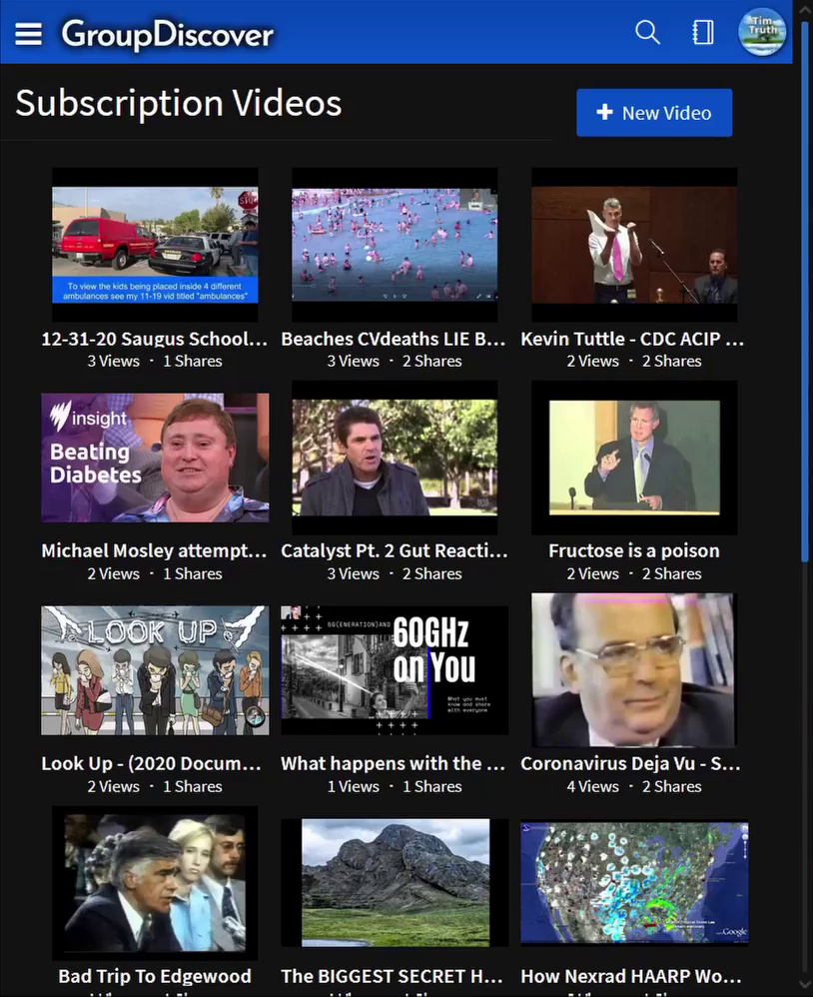
Task: Click '3 Views · 2 Shares' under Catalyst Pt. 2
Action: click(x=395, y=574)
